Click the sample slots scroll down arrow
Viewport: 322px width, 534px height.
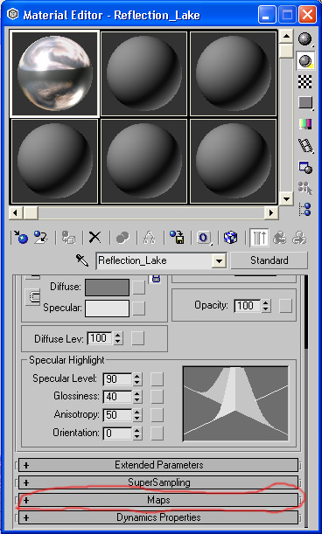click(x=286, y=198)
